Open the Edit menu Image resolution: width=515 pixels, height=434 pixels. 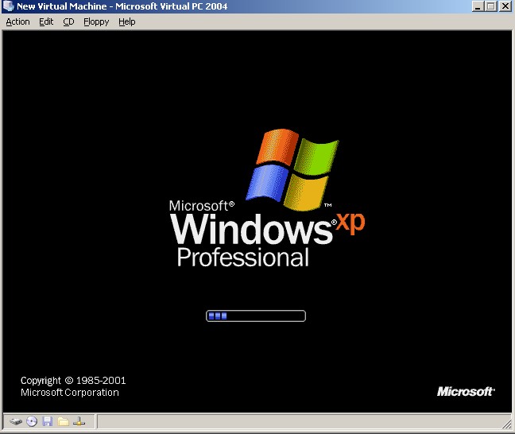point(46,21)
